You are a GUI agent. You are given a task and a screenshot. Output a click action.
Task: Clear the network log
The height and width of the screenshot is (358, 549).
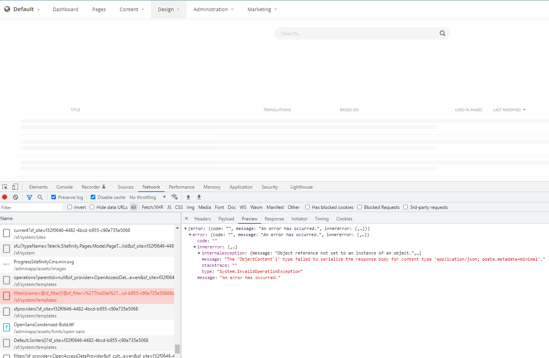click(15, 197)
